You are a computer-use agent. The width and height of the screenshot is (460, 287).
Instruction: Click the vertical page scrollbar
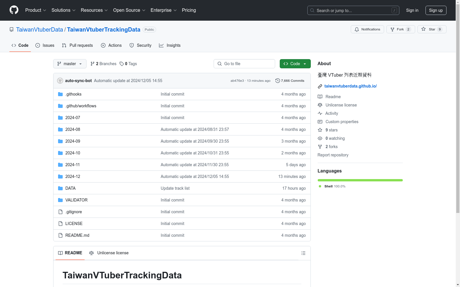tap(458, 109)
